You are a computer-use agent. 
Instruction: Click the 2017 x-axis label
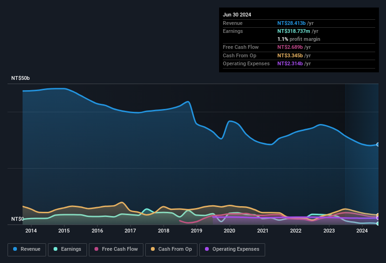[130, 231]
